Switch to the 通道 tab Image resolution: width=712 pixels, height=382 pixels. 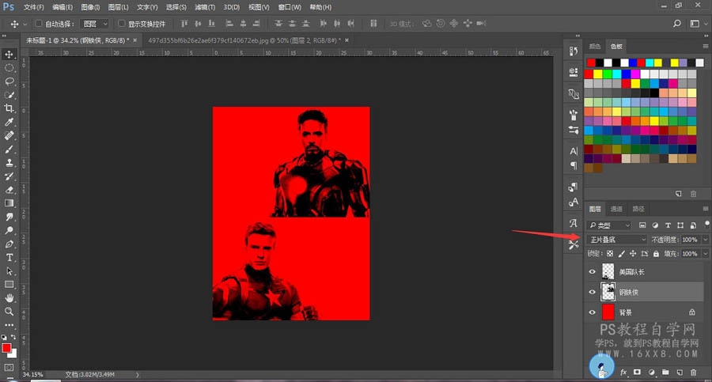pos(616,209)
